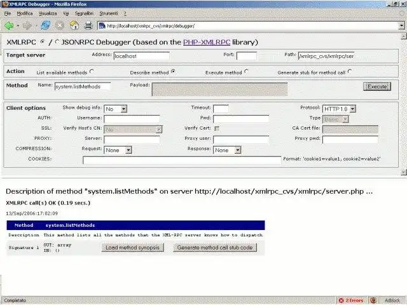Select the XMLRPC radio button
Viewport: 407px width, 305px height.
pos(43,42)
